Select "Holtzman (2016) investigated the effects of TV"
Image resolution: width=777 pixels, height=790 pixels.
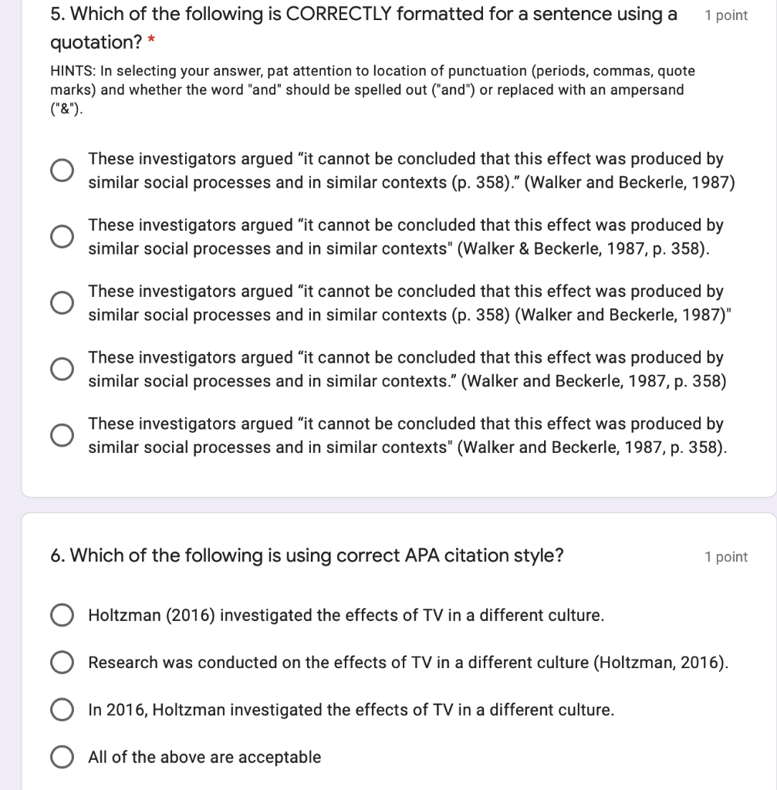(62, 615)
